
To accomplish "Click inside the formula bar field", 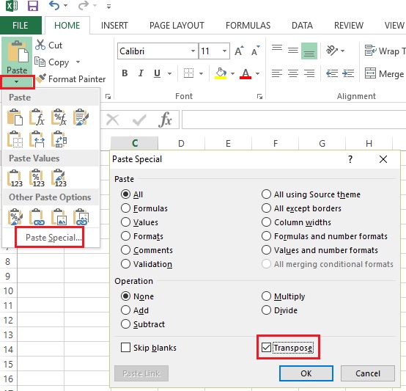I will pyautogui.click(x=294, y=120).
